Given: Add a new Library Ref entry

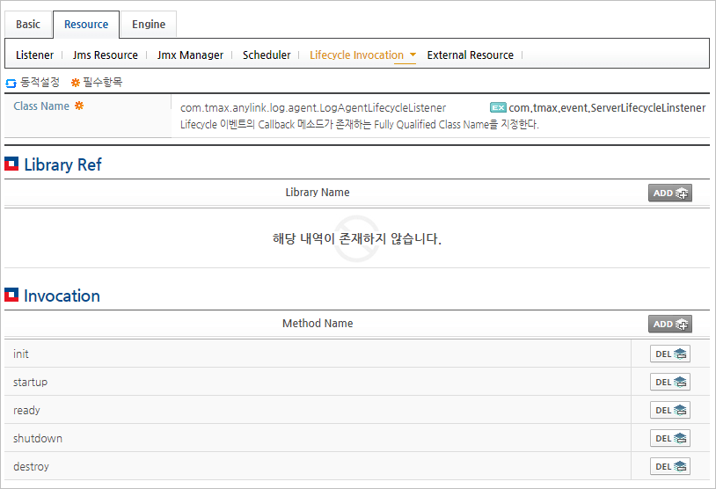Looking at the screenshot, I should 669,193.
